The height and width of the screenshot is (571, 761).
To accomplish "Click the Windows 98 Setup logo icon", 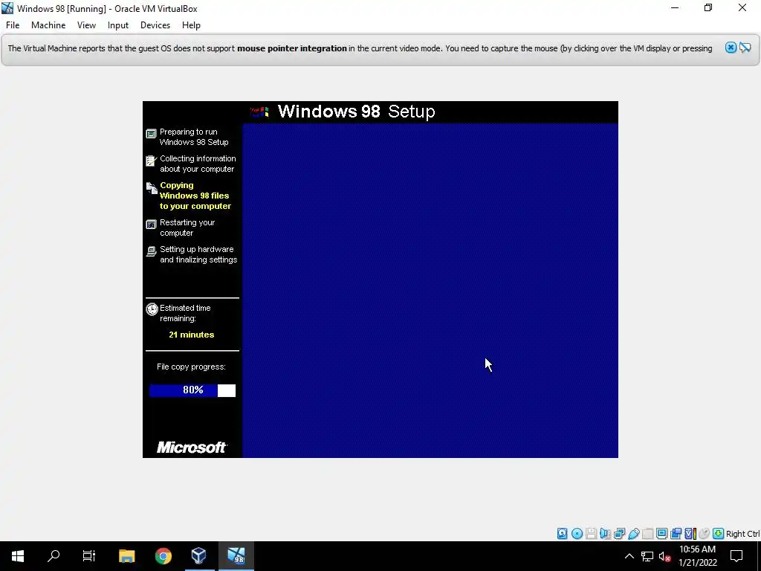I will (259, 112).
